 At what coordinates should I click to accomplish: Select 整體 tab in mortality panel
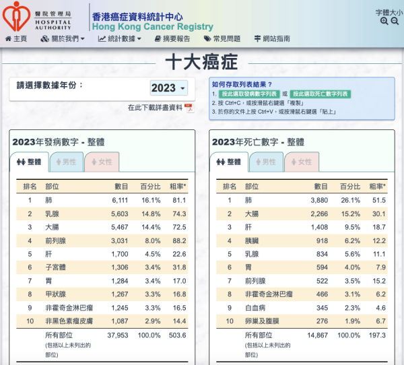[x=229, y=162]
